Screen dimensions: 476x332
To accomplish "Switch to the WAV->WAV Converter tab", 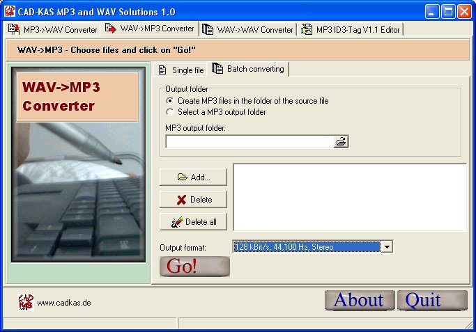I will point(247,29).
